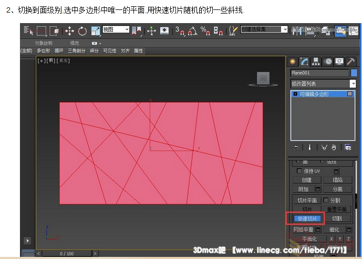
Task: Open the Create command panel tab
Action: click(293, 61)
